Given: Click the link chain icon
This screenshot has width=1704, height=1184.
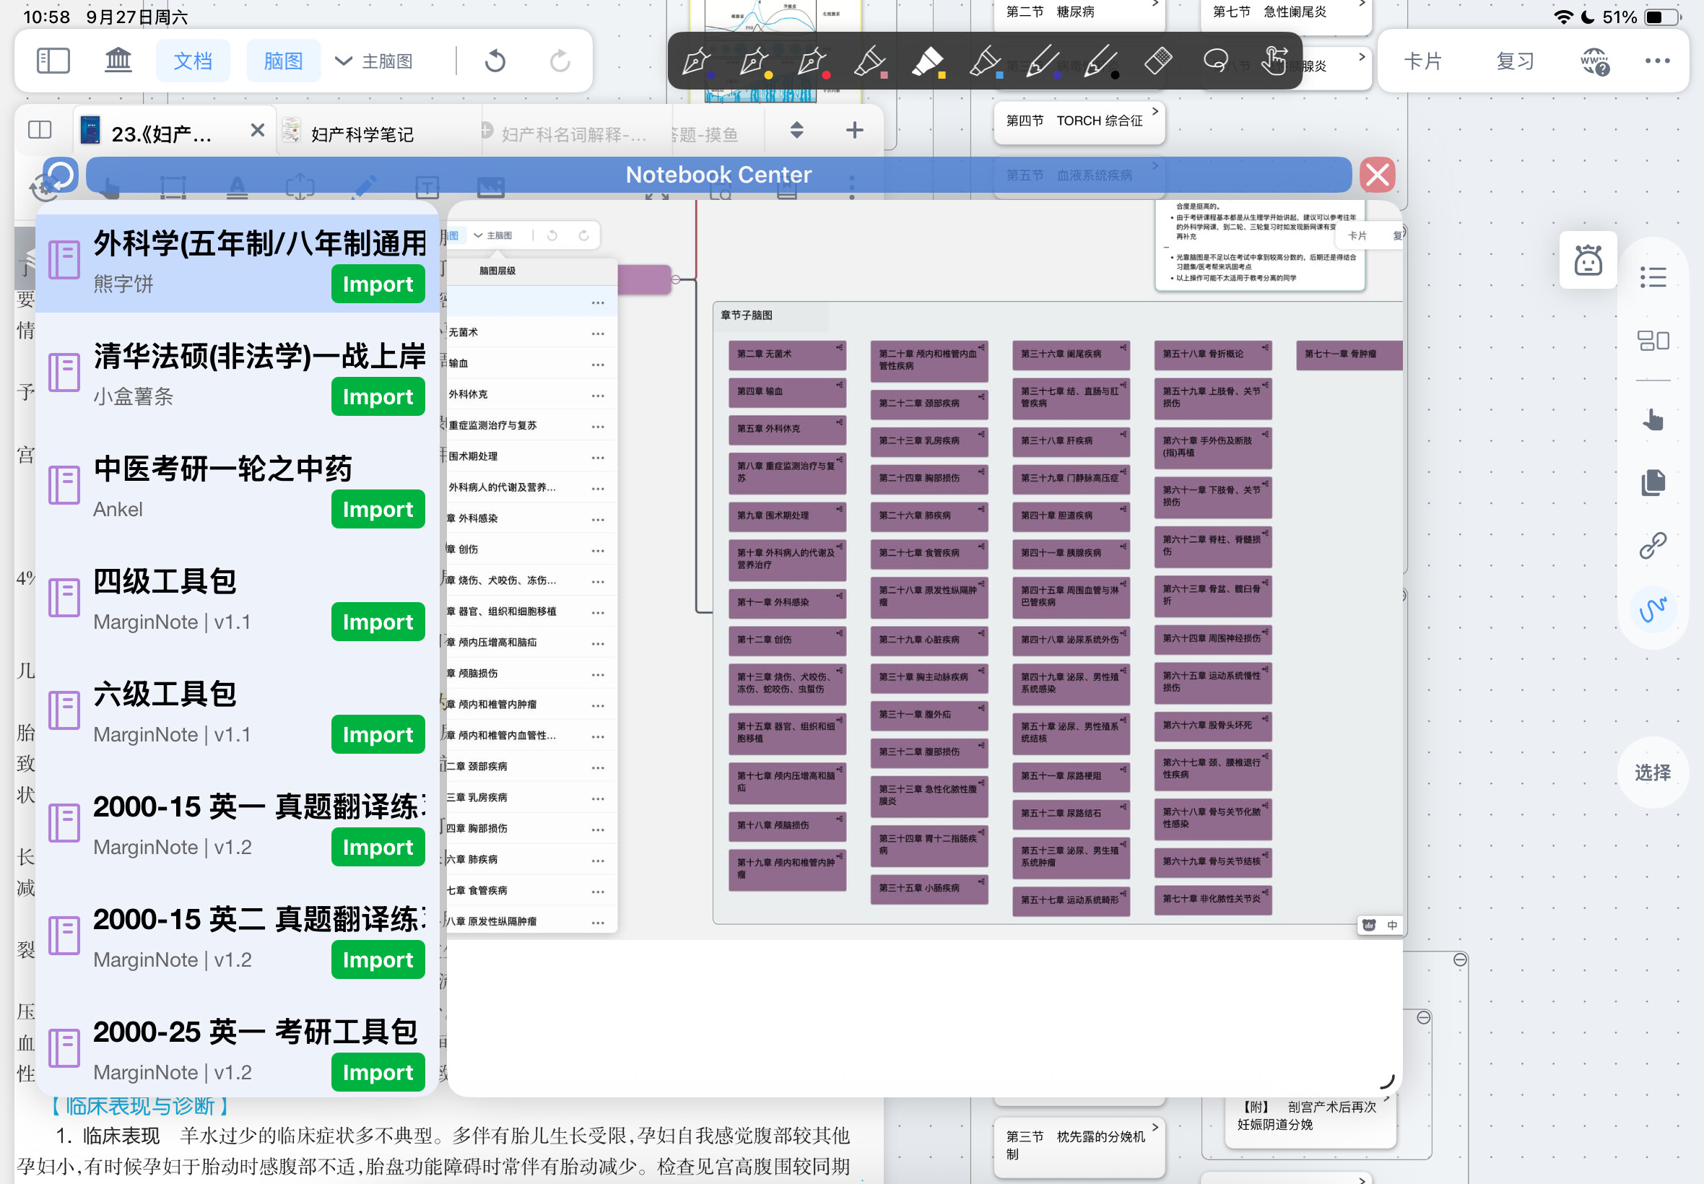Looking at the screenshot, I should point(1653,546).
